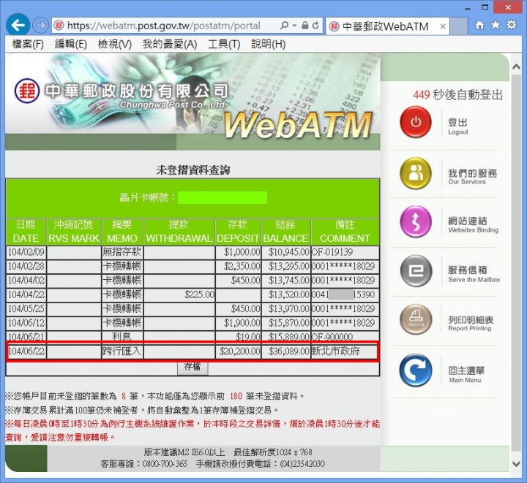The height and width of the screenshot is (483, 527).
Task: Open the address bar dropdown arrow
Action: (x=294, y=26)
